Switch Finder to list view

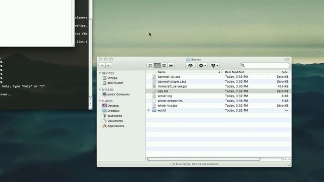157,65
